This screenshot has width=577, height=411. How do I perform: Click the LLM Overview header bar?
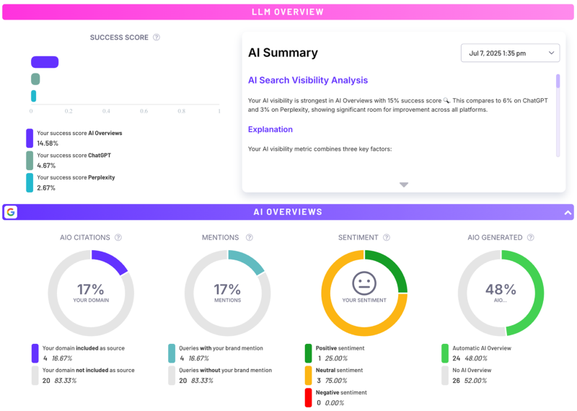(x=288, y=12)
